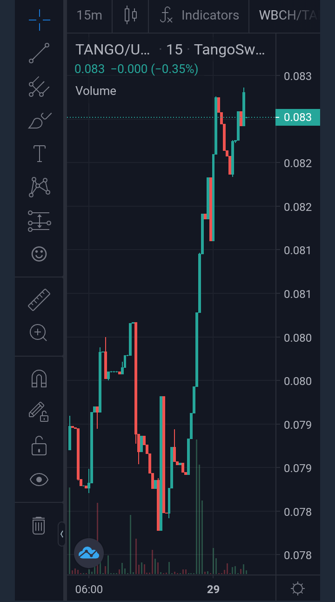
Task: Remove drawings with trash icon
Action: 39,525
